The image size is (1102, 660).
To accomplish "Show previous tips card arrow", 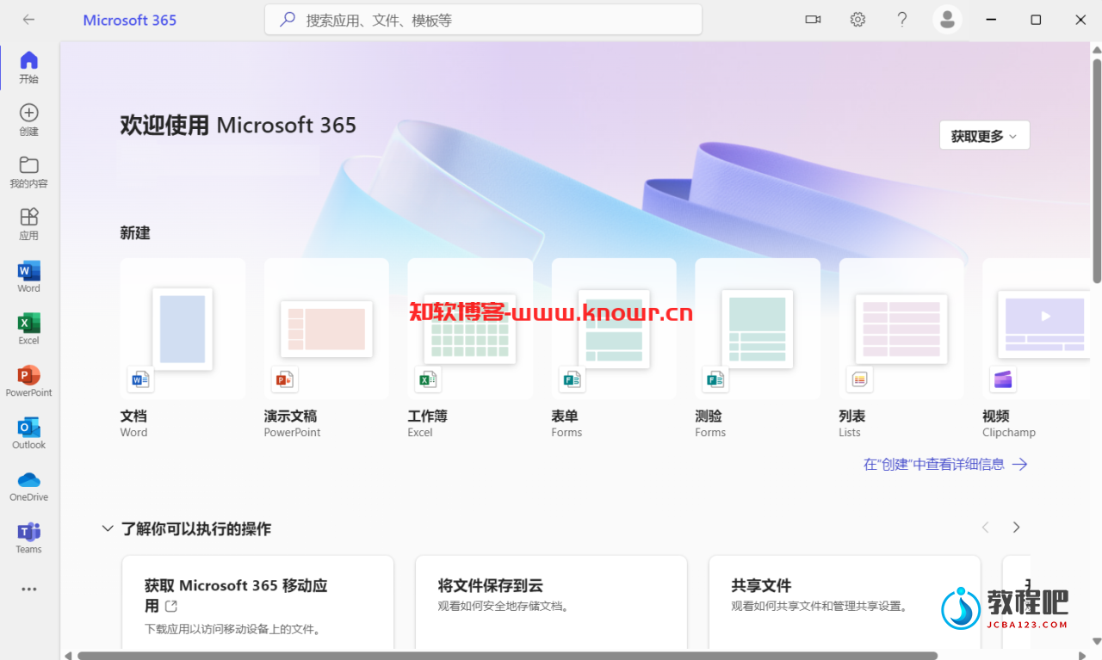I will click(986, 527).
